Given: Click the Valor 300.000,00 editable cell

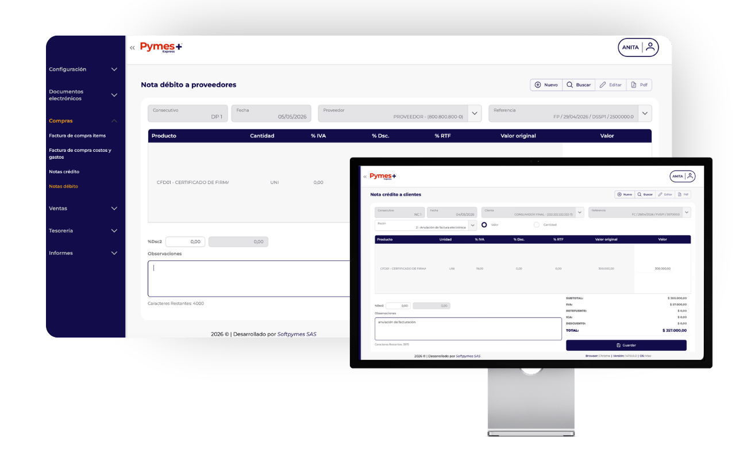Looking at the screenshot, I should [663, 269].
